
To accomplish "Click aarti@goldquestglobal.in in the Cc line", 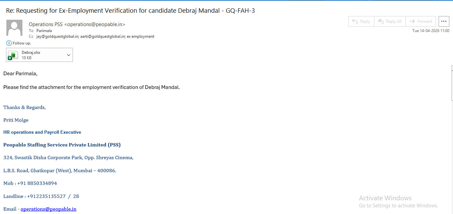I will (103, 36).
